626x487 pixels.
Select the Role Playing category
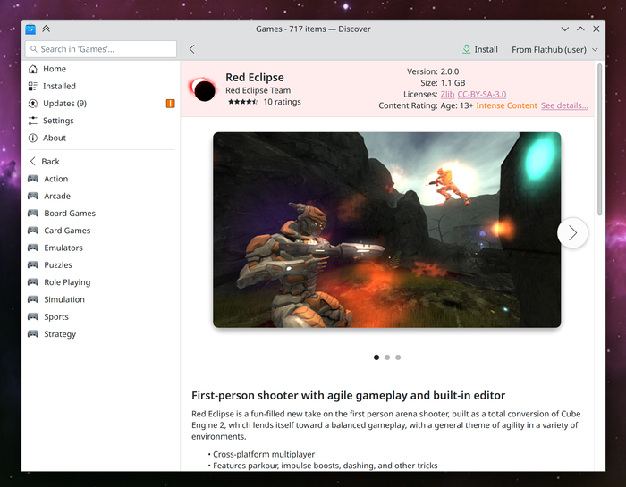[x=67, y=282]
